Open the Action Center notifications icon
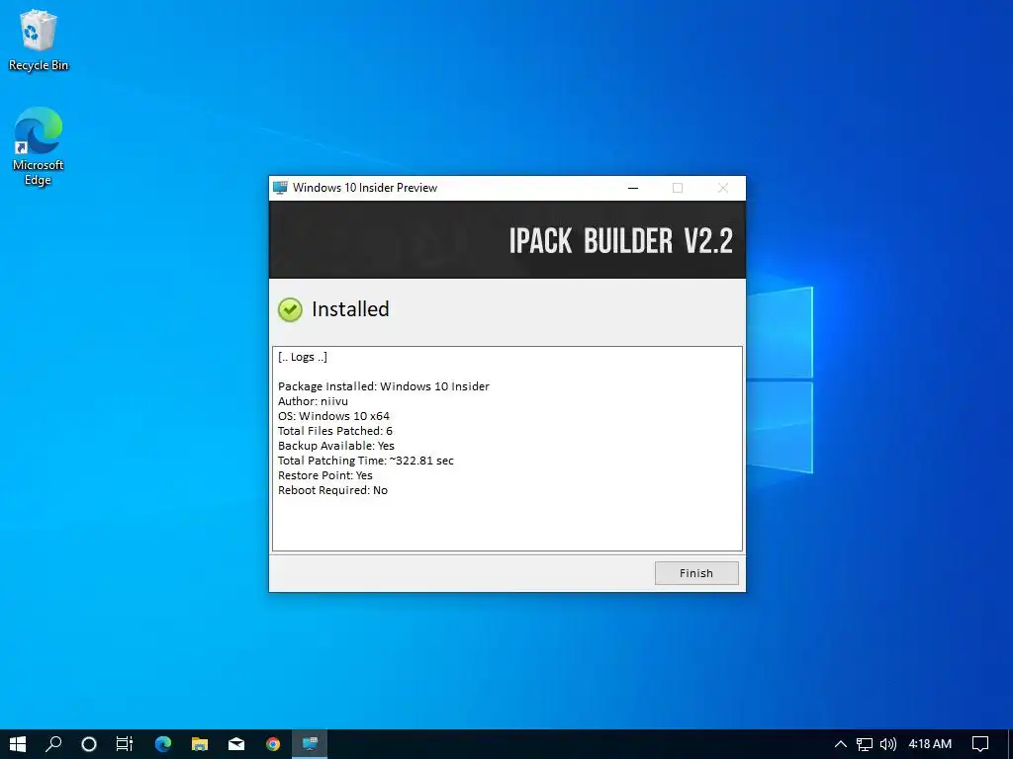 (x=980, y=744)
